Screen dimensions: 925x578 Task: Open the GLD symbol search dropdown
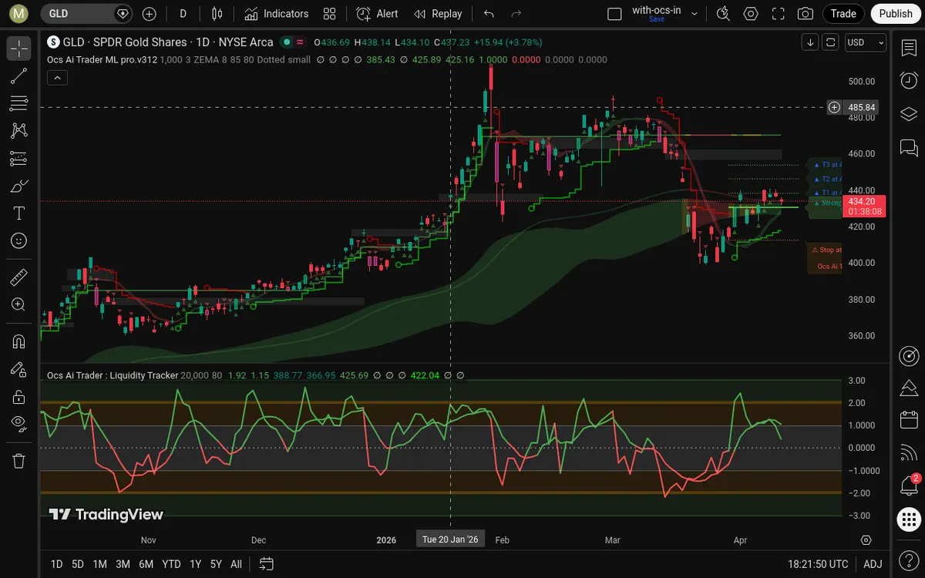click(x=86, y=14)
